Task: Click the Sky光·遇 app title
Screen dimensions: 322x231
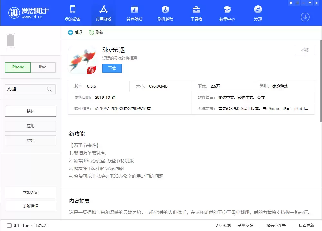Action: (x=114, y=50)
